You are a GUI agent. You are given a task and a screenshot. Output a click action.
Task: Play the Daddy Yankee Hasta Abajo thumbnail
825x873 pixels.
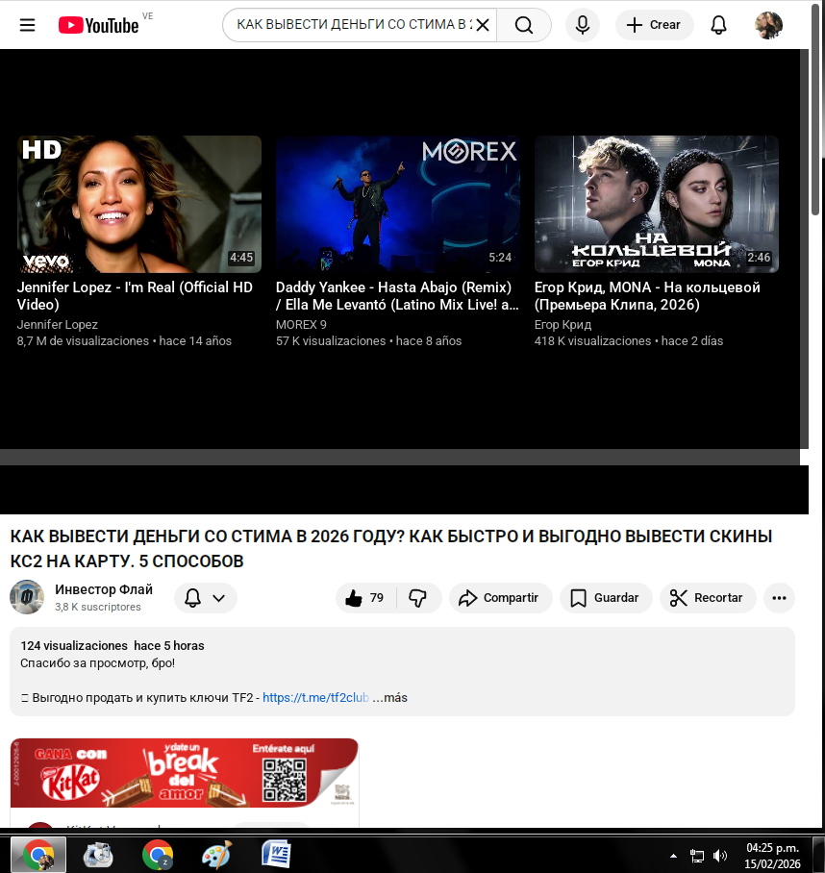(x=398, y=205)
